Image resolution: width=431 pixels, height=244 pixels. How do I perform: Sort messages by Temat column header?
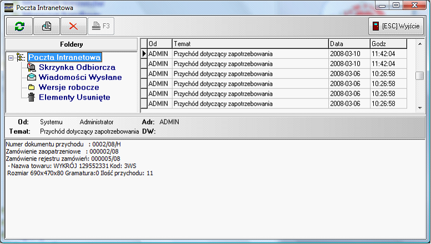coord(249,43)
